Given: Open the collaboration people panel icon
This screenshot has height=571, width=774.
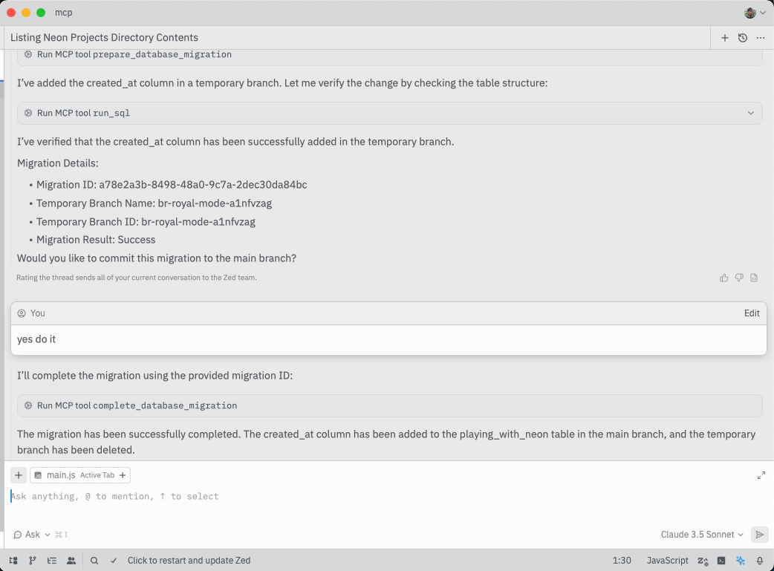Looking at the screenshot, I should click(x=71, y=561).
